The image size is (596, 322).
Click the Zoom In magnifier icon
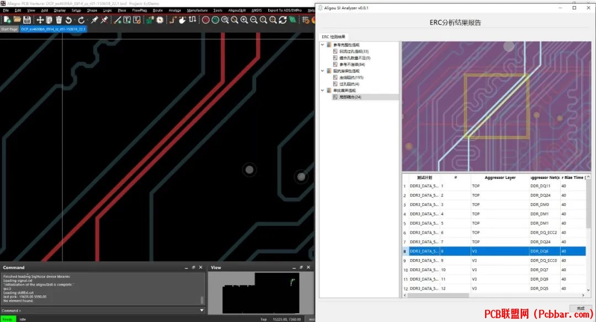pyautogui.click(x=244, y=20)
